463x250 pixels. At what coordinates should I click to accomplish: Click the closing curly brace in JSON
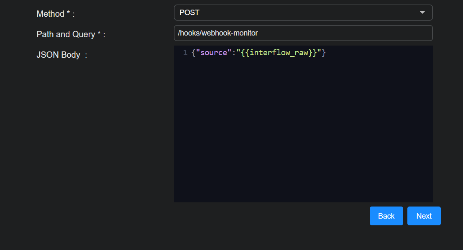(323, 53)
